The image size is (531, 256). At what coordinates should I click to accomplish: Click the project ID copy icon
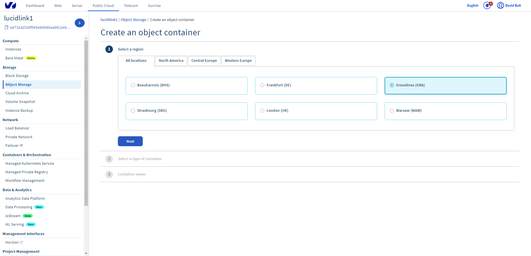[x=6, y=27]
